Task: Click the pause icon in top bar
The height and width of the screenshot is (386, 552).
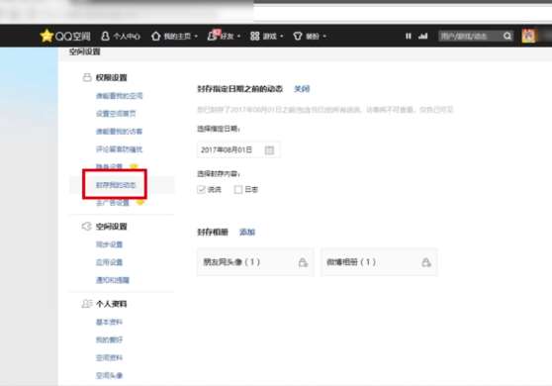Action: tap(408, 36)
